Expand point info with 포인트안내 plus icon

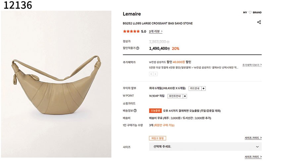tap(185, 96)
